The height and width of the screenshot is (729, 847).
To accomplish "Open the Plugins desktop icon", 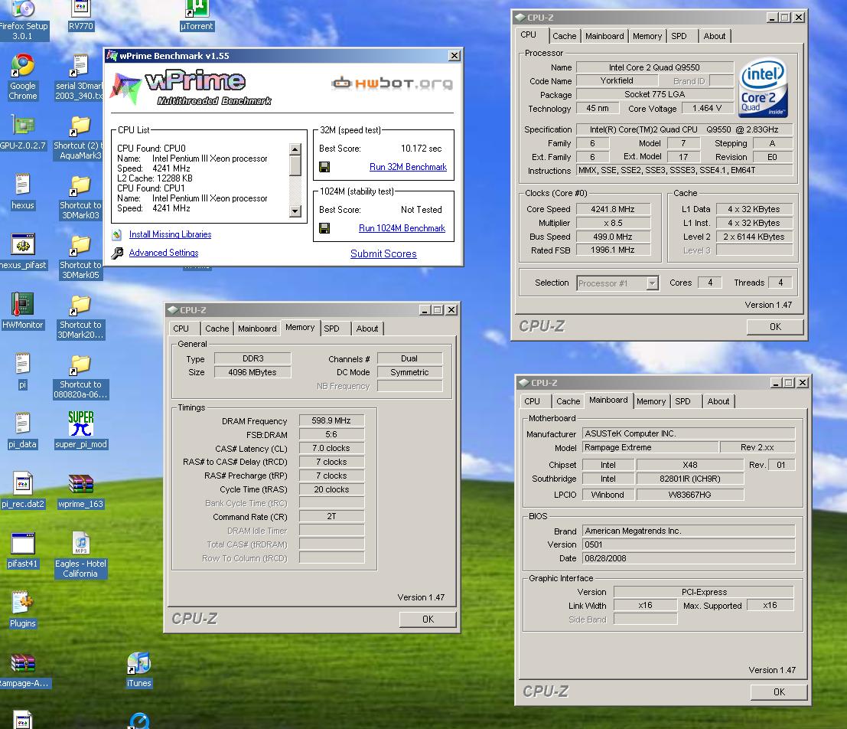I will (23, 603).
